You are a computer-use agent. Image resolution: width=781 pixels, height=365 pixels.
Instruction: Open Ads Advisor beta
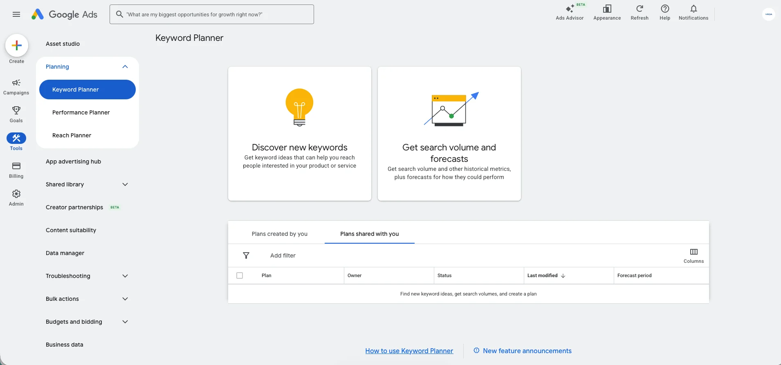point(570,12)
